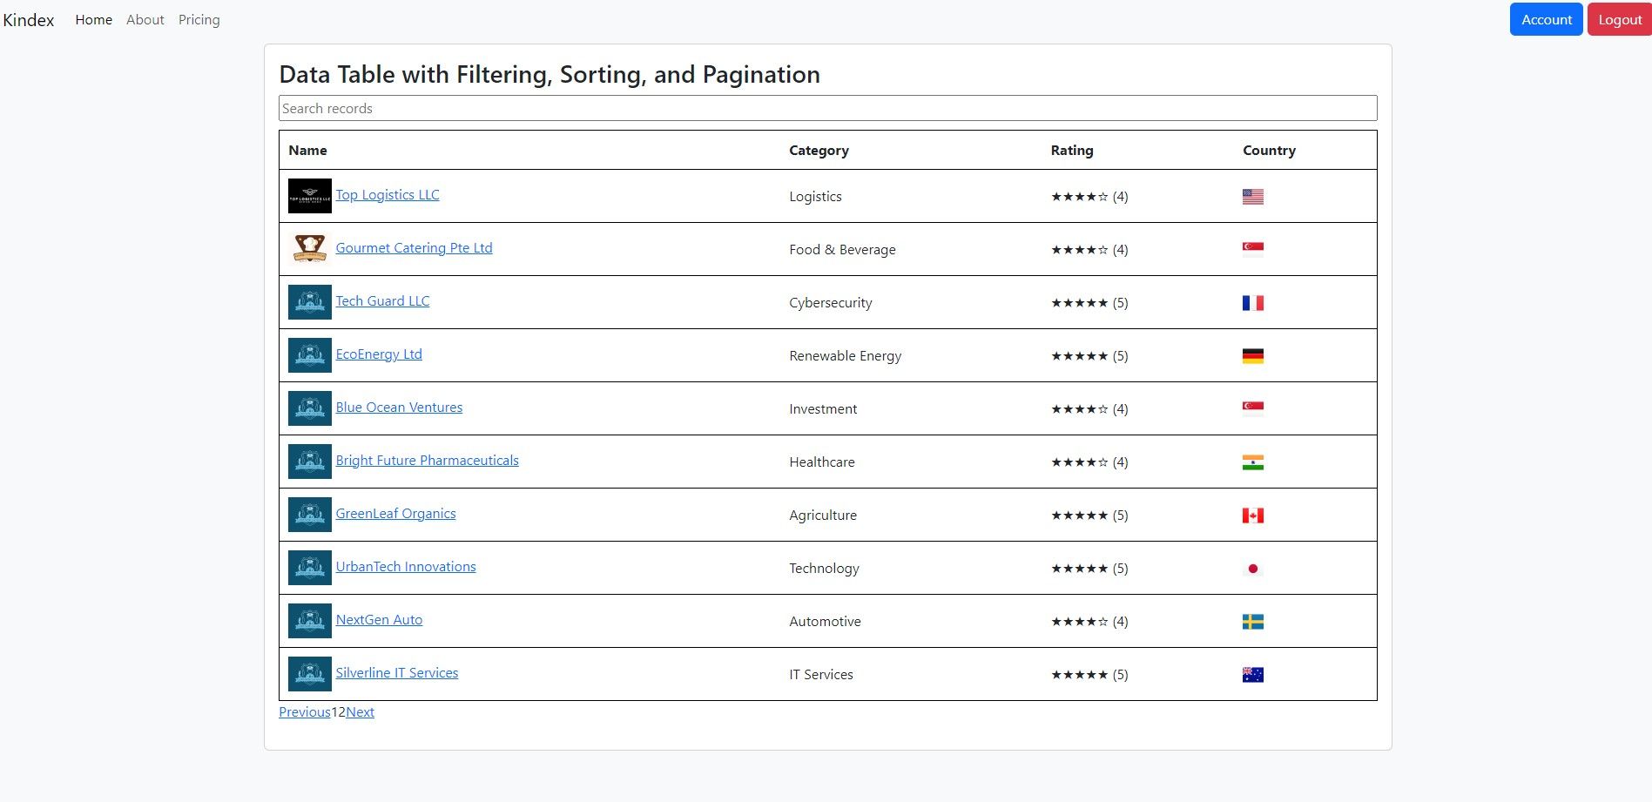This screenshot has width=1652, height=802.
Task: Click the Singapore flag in Blue Ocean Ventures row
Action: coord(1253,409)
